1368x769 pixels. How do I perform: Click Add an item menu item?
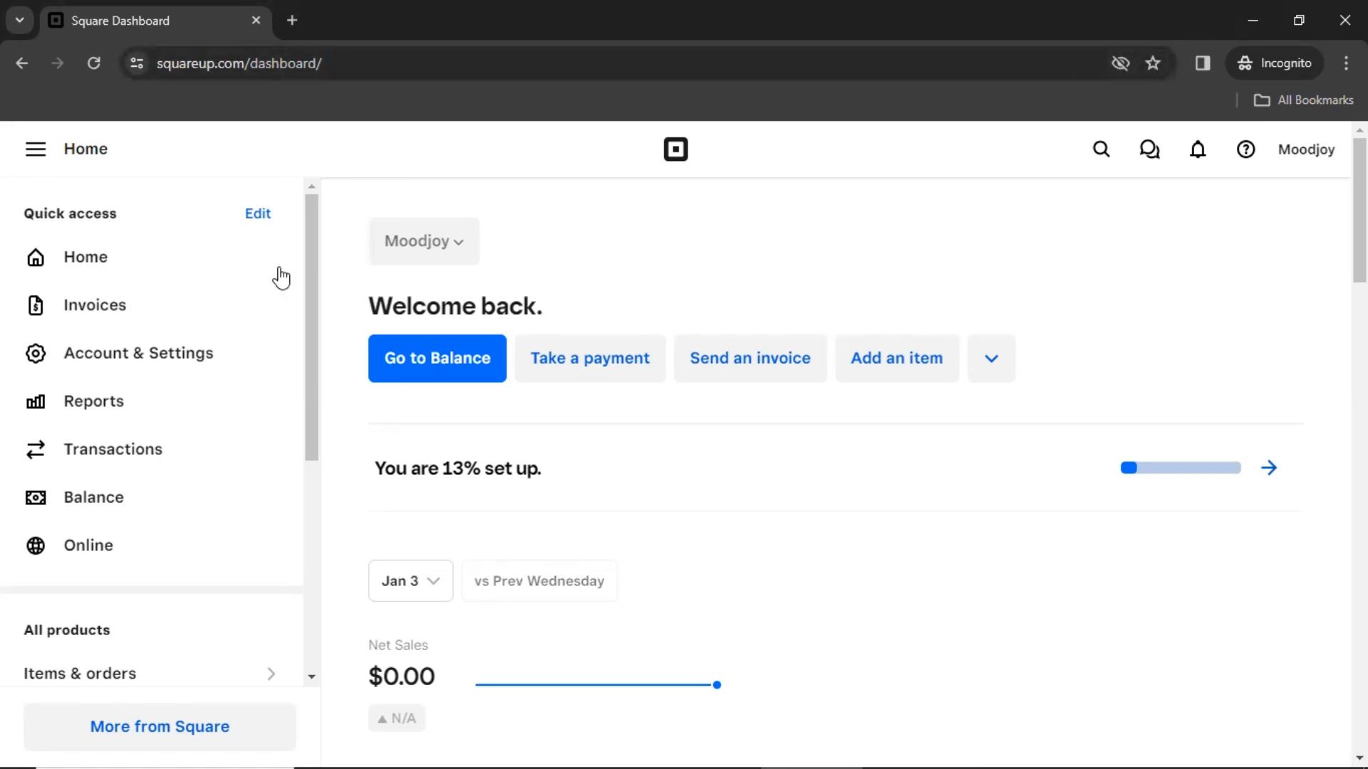897,357
